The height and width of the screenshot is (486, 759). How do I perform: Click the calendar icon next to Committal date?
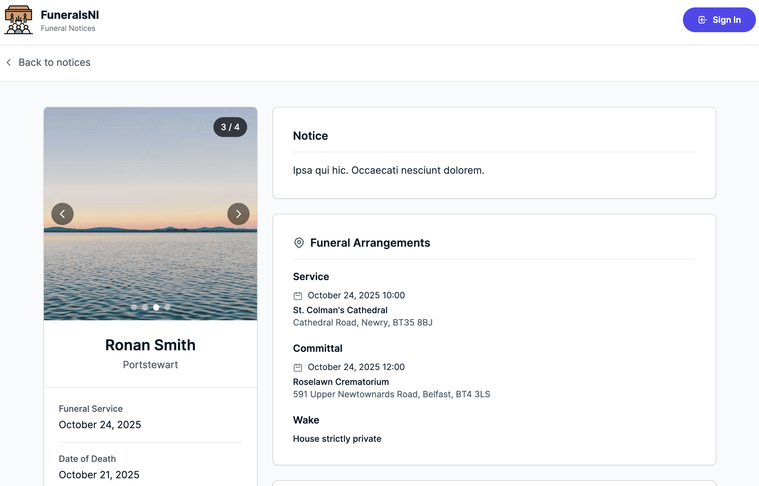pyautogui.click(x=298, y=367)
